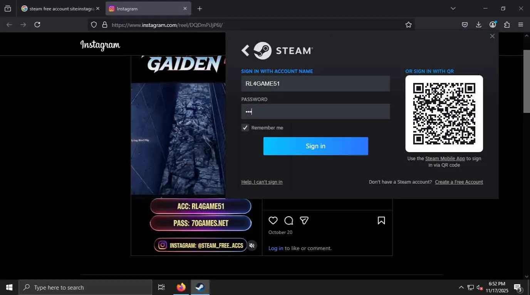The height and width of the screenshot is (295, 530).
Task: Open the muted volume tray icon
Action: coord(480,287)
